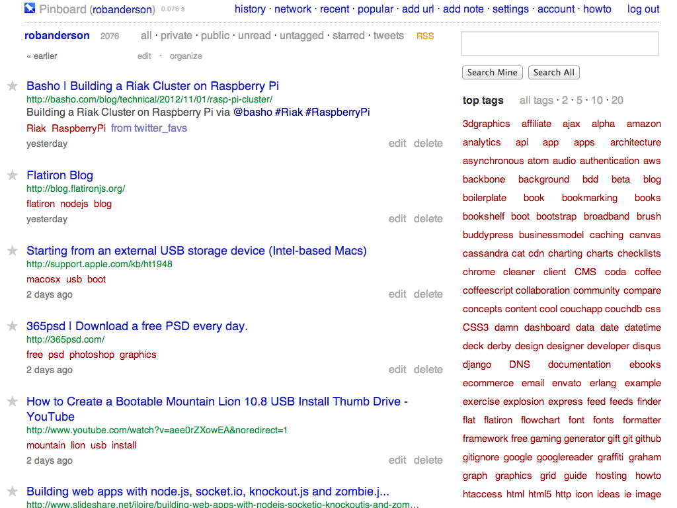Open the popular bookmarks page
This screenshot has width=677, height=508.
(x=376, y=9)
